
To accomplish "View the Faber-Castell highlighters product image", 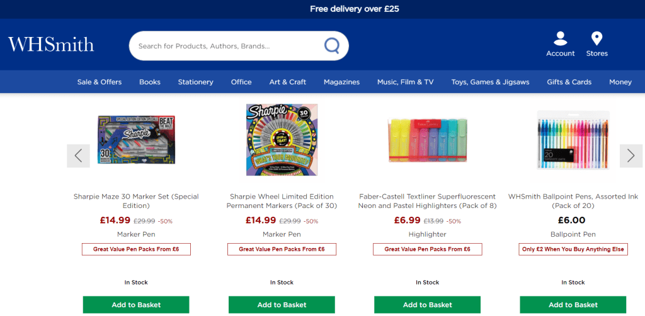I will [428, 139].
